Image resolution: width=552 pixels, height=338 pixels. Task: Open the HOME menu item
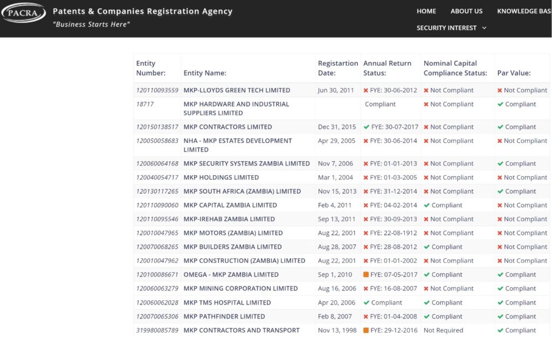(426, 11)
